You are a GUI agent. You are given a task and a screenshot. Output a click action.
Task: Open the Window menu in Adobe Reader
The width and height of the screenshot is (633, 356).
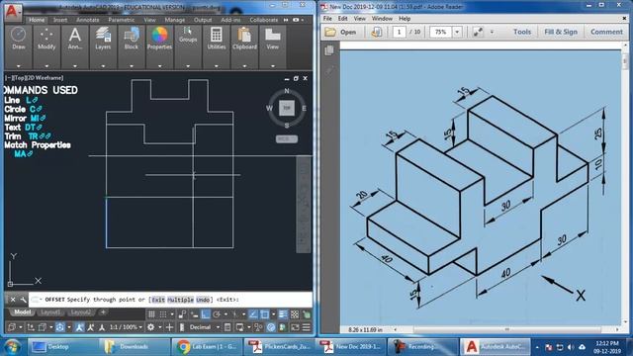coord(382,19)
